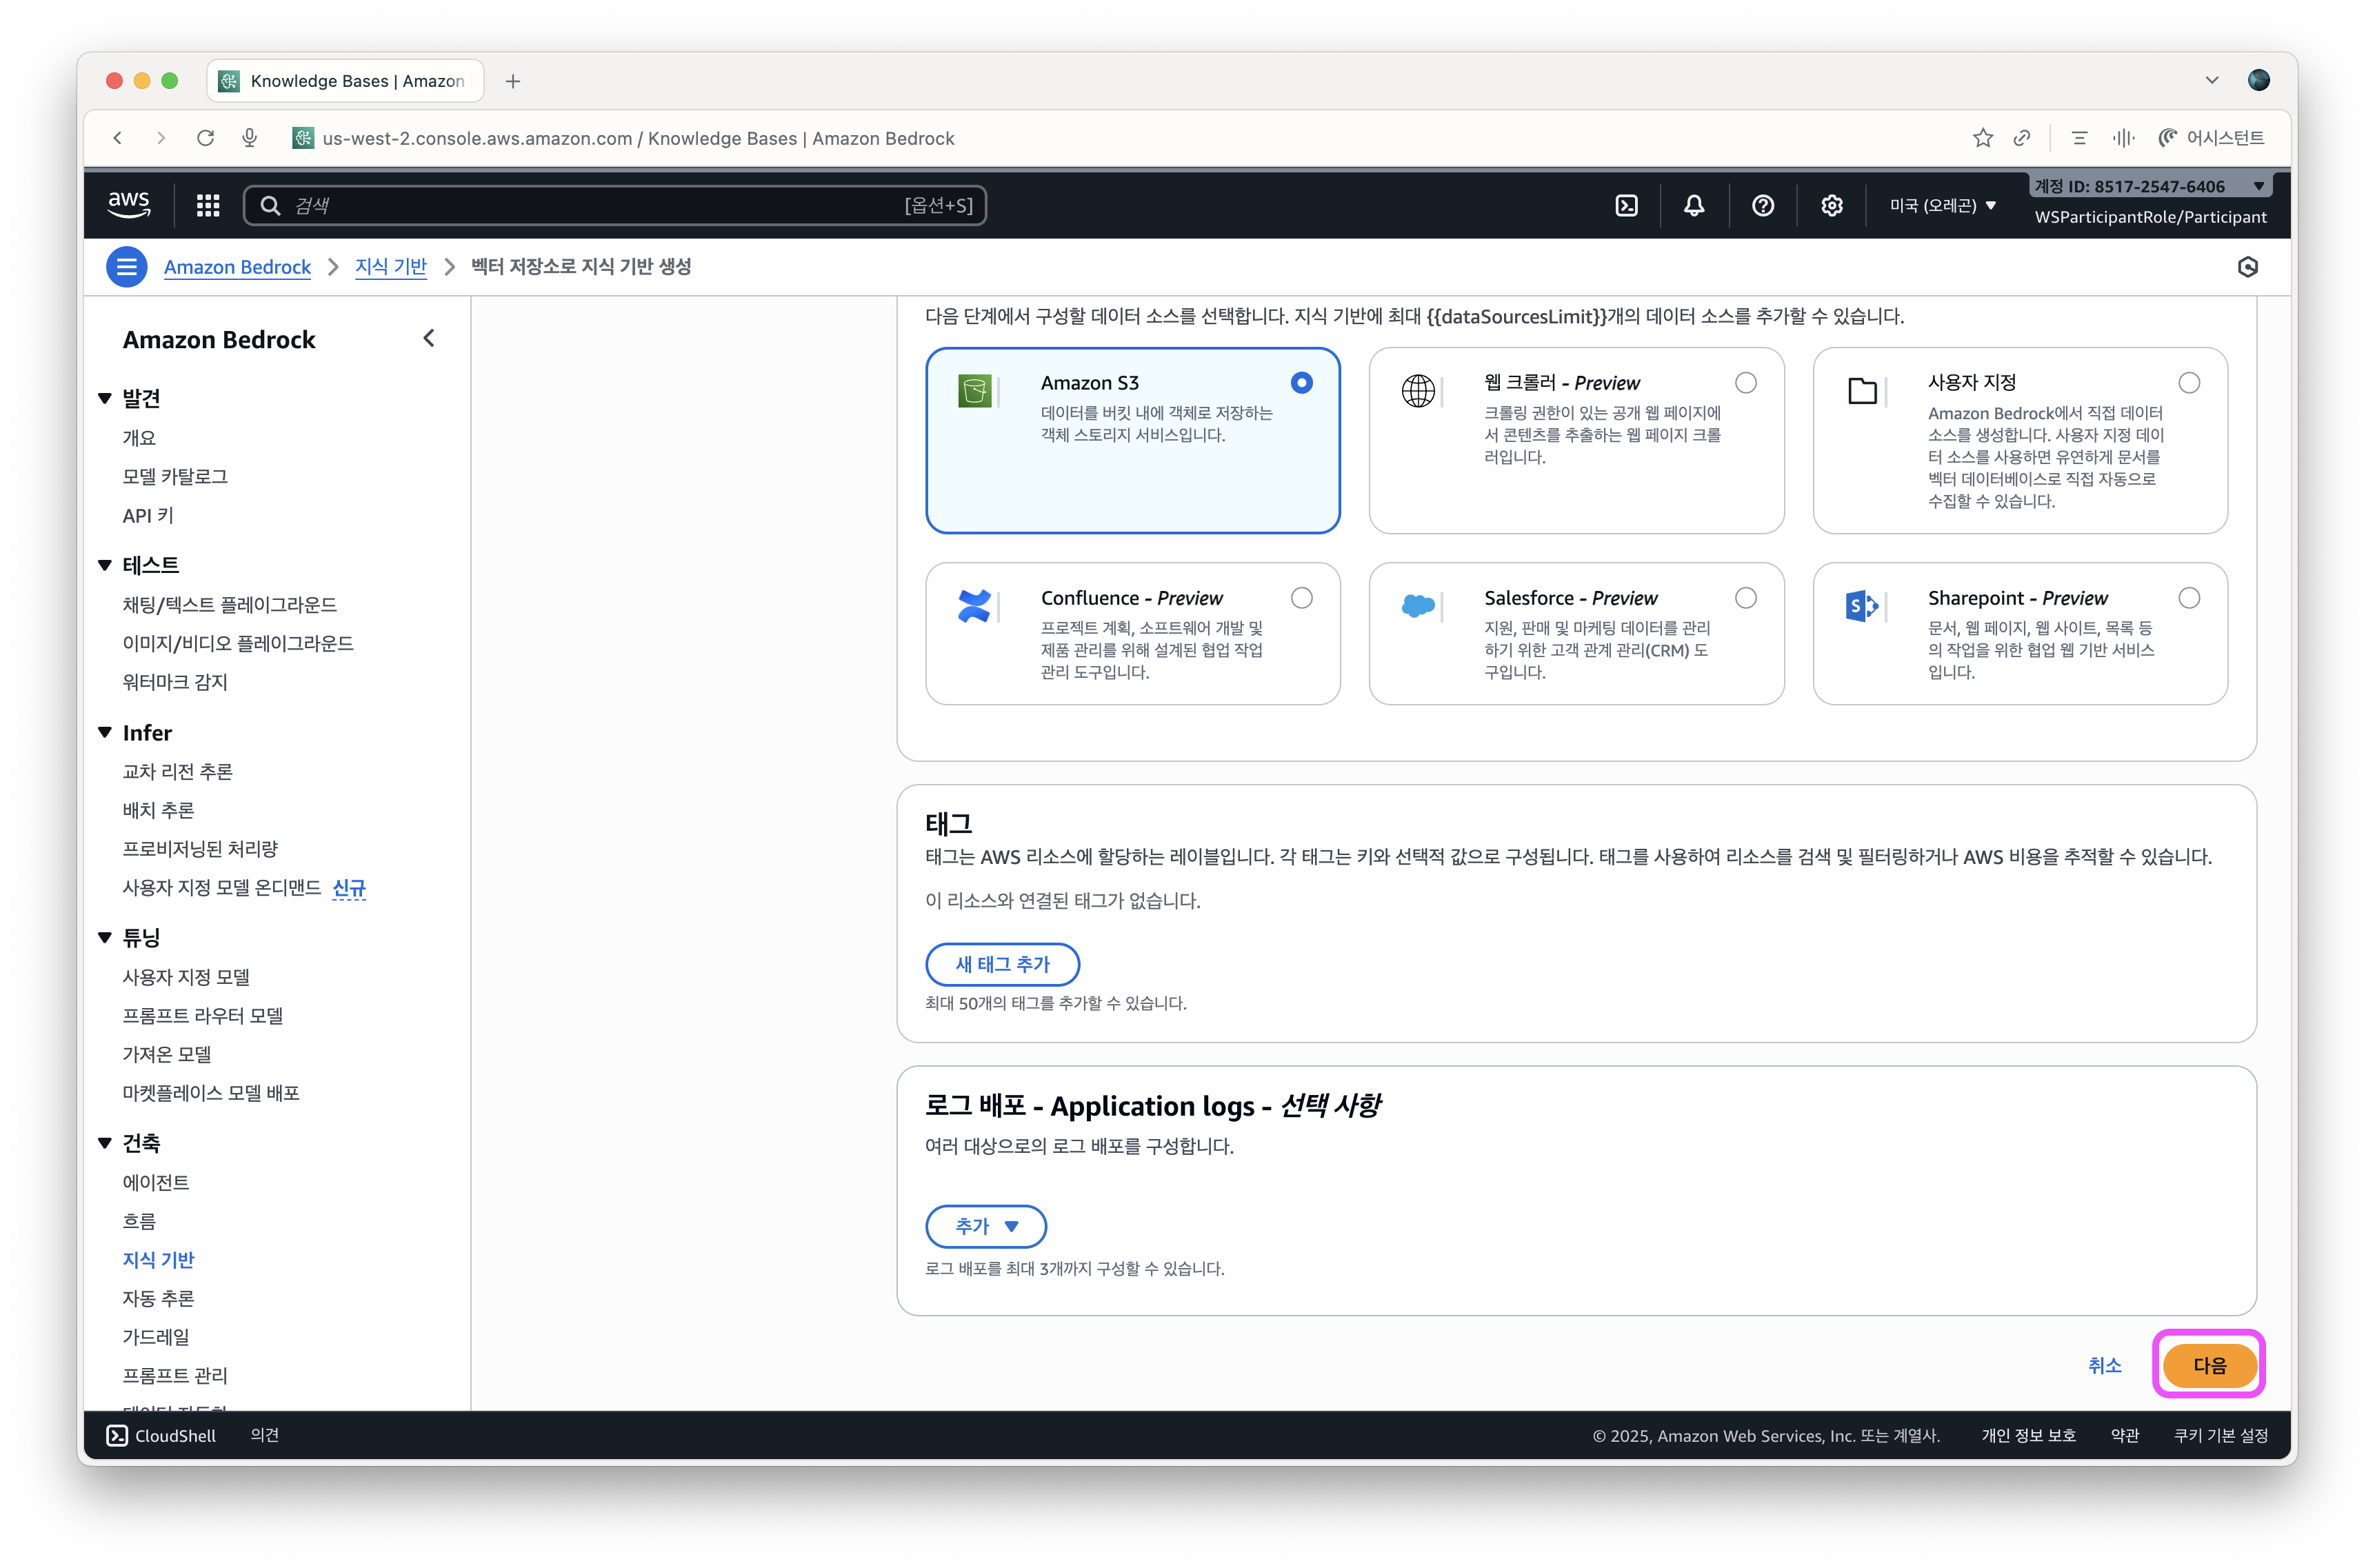Click the 취소 link

2104,1365
